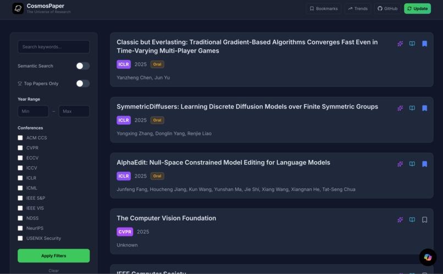Tick the ICML conference checkbox
Viewport: 443px width, 274px height.
(20, 188)
